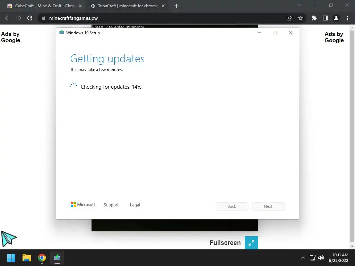The width and height of the screenshot is (355, 266).
Task: Open File Explorer from taskbar
Action: [26, 258]
